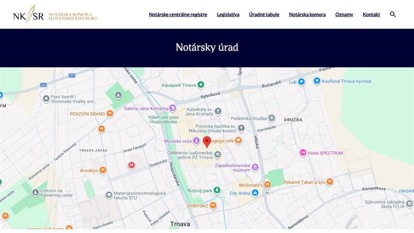Click the Študentská street label

[x=158, y=163]
